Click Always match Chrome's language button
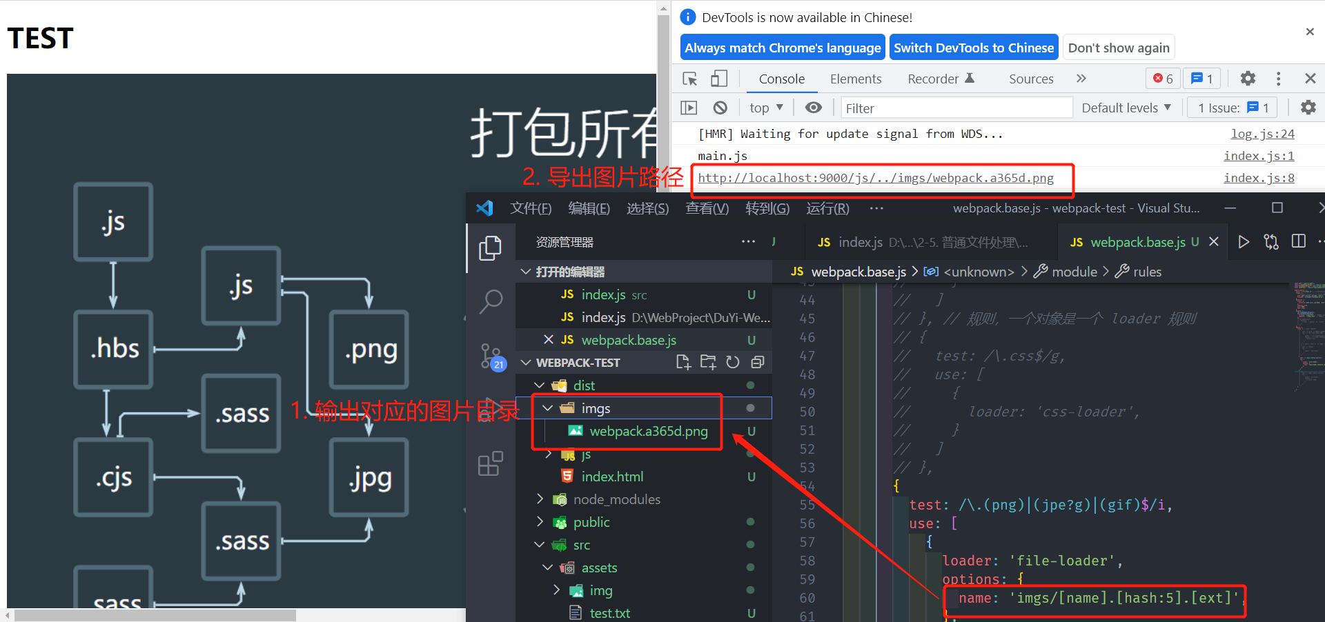The image size is (1325, 622). (x=783, y=48)
